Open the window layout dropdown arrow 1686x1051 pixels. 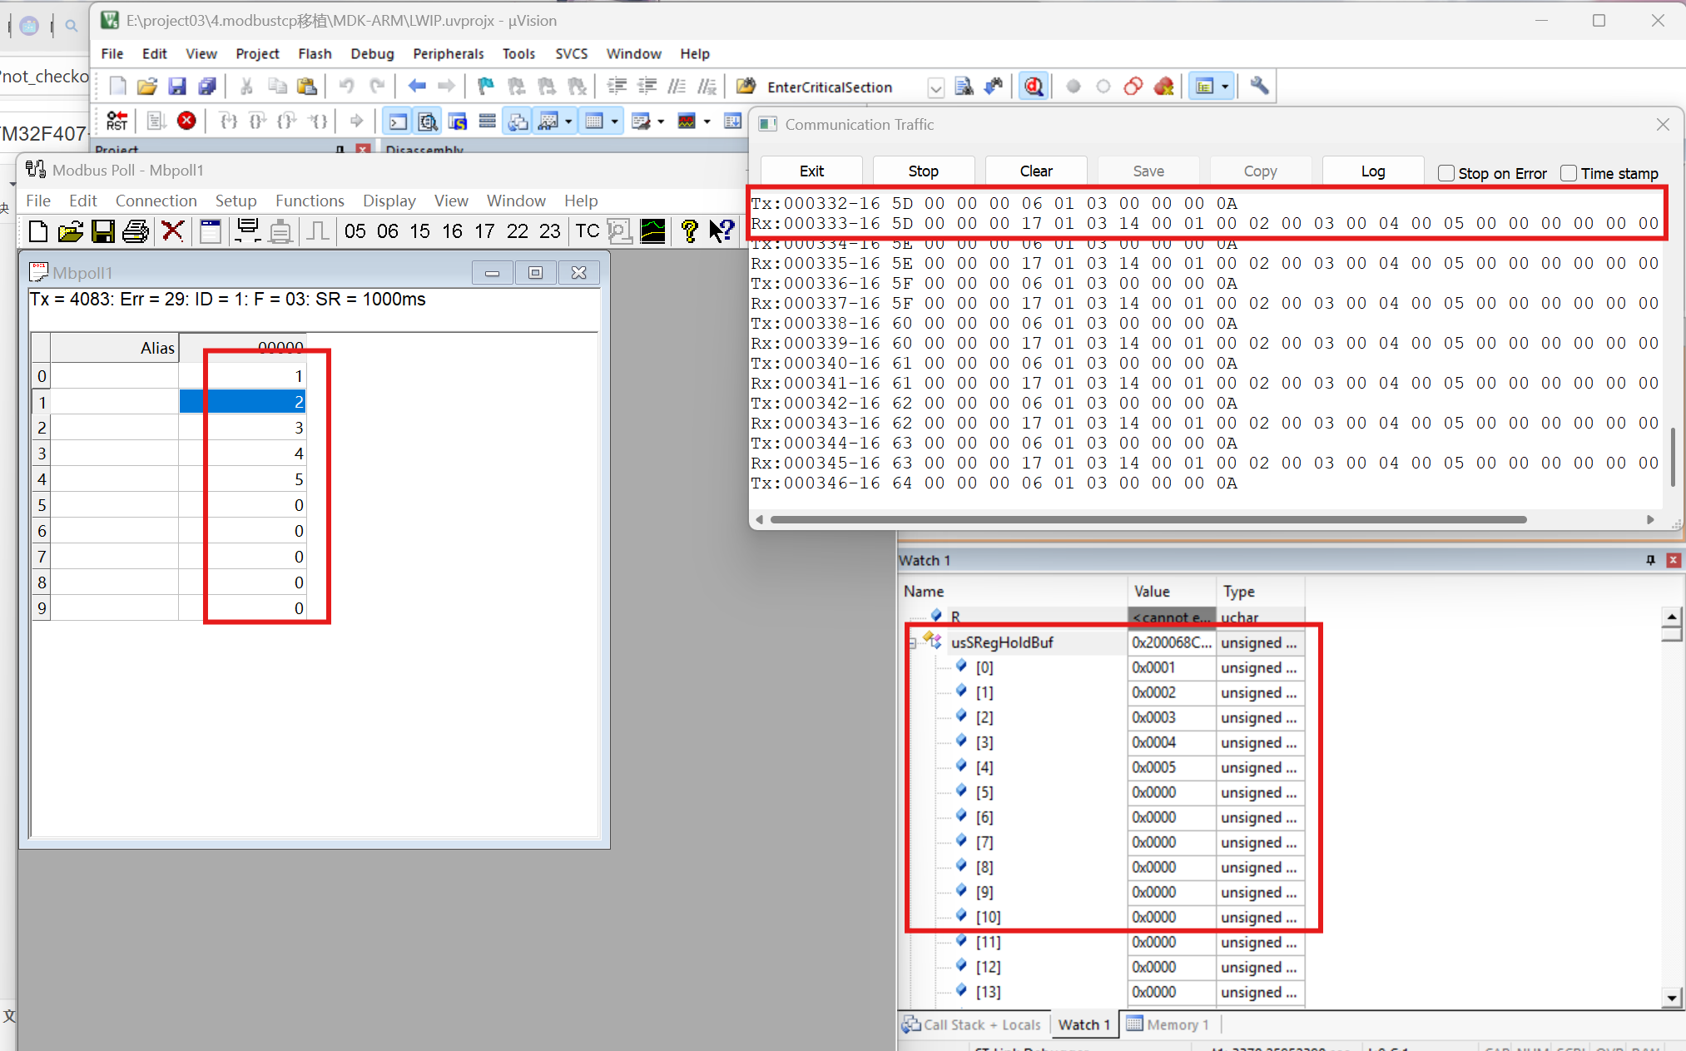pyautogui.click(x=1225, y=87)
